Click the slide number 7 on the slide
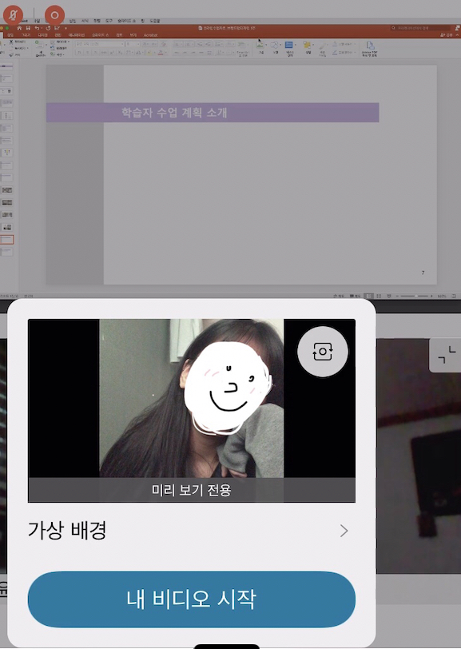Viewport: 461px width, 649px height. click(x=423, y=273)
